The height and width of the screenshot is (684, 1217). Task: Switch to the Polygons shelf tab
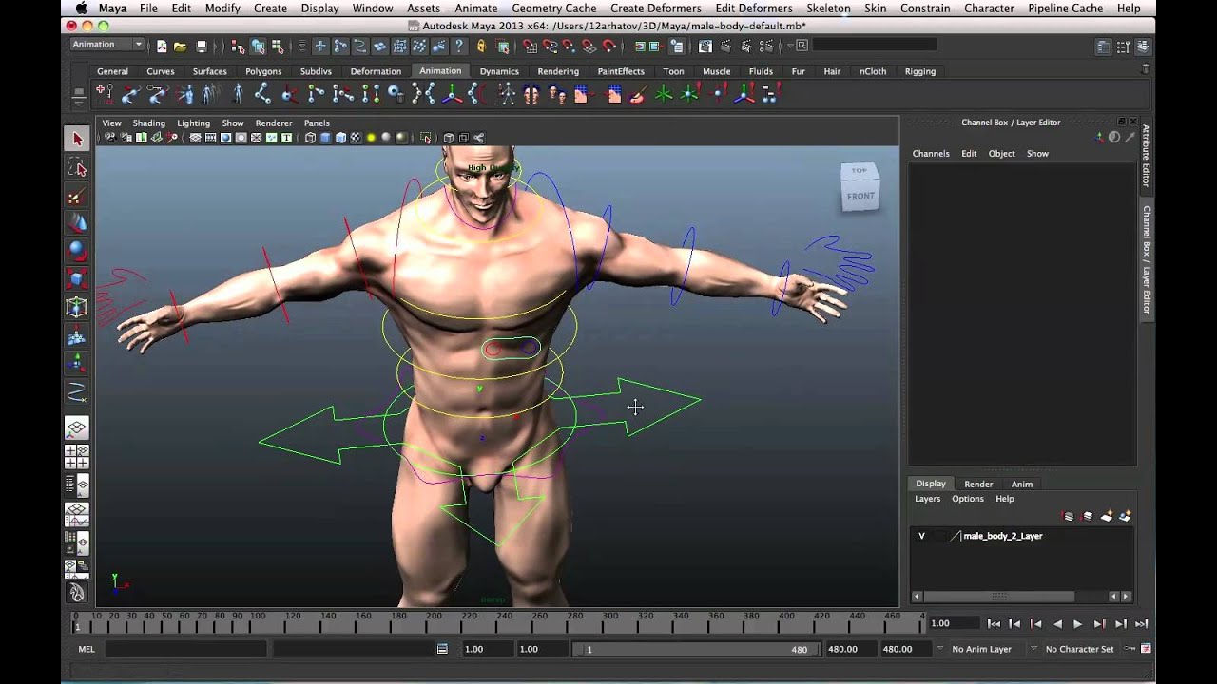tap(263, 71)
